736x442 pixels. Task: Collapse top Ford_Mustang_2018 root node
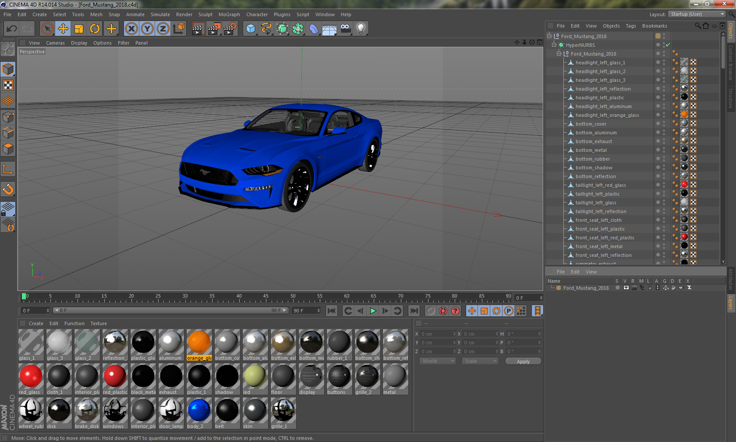point(549,36)
